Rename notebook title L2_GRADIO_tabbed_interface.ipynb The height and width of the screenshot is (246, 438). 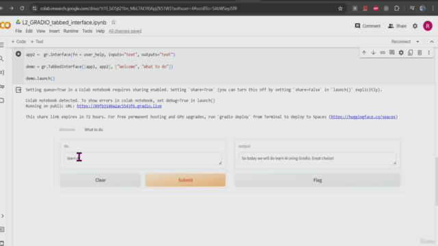pos(64,23)
